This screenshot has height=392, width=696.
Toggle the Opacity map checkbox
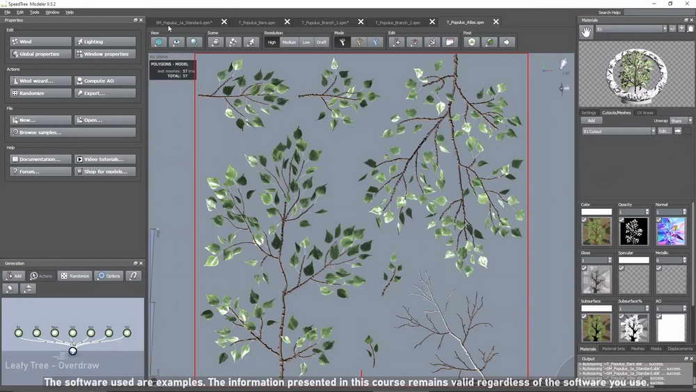click(622, 220)
